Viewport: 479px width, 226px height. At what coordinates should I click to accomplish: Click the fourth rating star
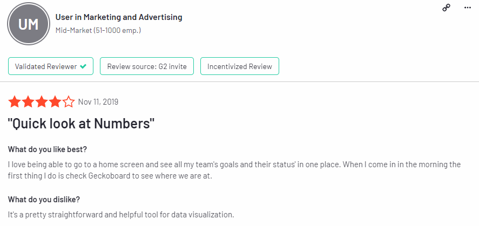[55, 102]
